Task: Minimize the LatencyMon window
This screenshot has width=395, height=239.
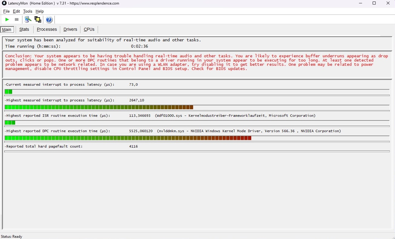Action: point(360,3)
